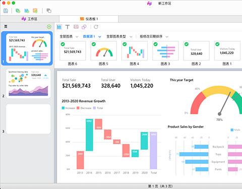
Task: Toggle green checkmark on 图表 6
Action: [63, 44]
